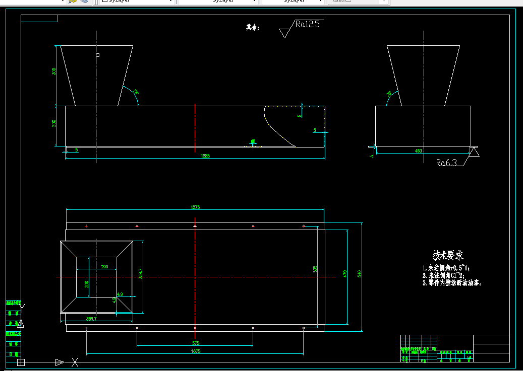Select the horizontal 200 dimension inside hopper
The height and width of the screenshot is (371, 523).
(x=105, y=266)
